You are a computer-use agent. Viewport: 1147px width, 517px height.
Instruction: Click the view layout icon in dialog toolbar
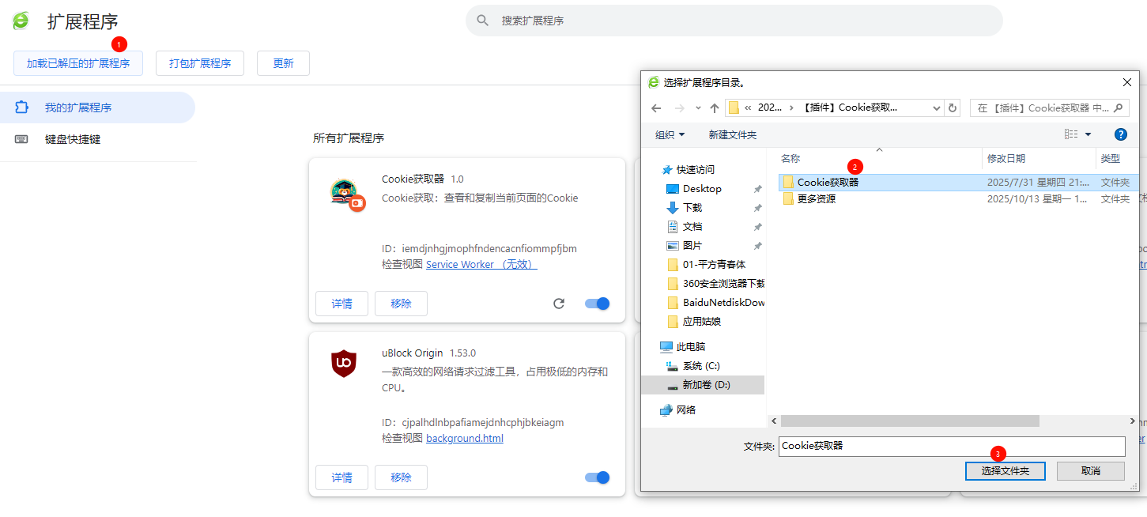coord(1070,135)
